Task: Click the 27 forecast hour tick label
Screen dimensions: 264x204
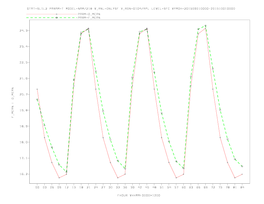Action: pos(103,187)
